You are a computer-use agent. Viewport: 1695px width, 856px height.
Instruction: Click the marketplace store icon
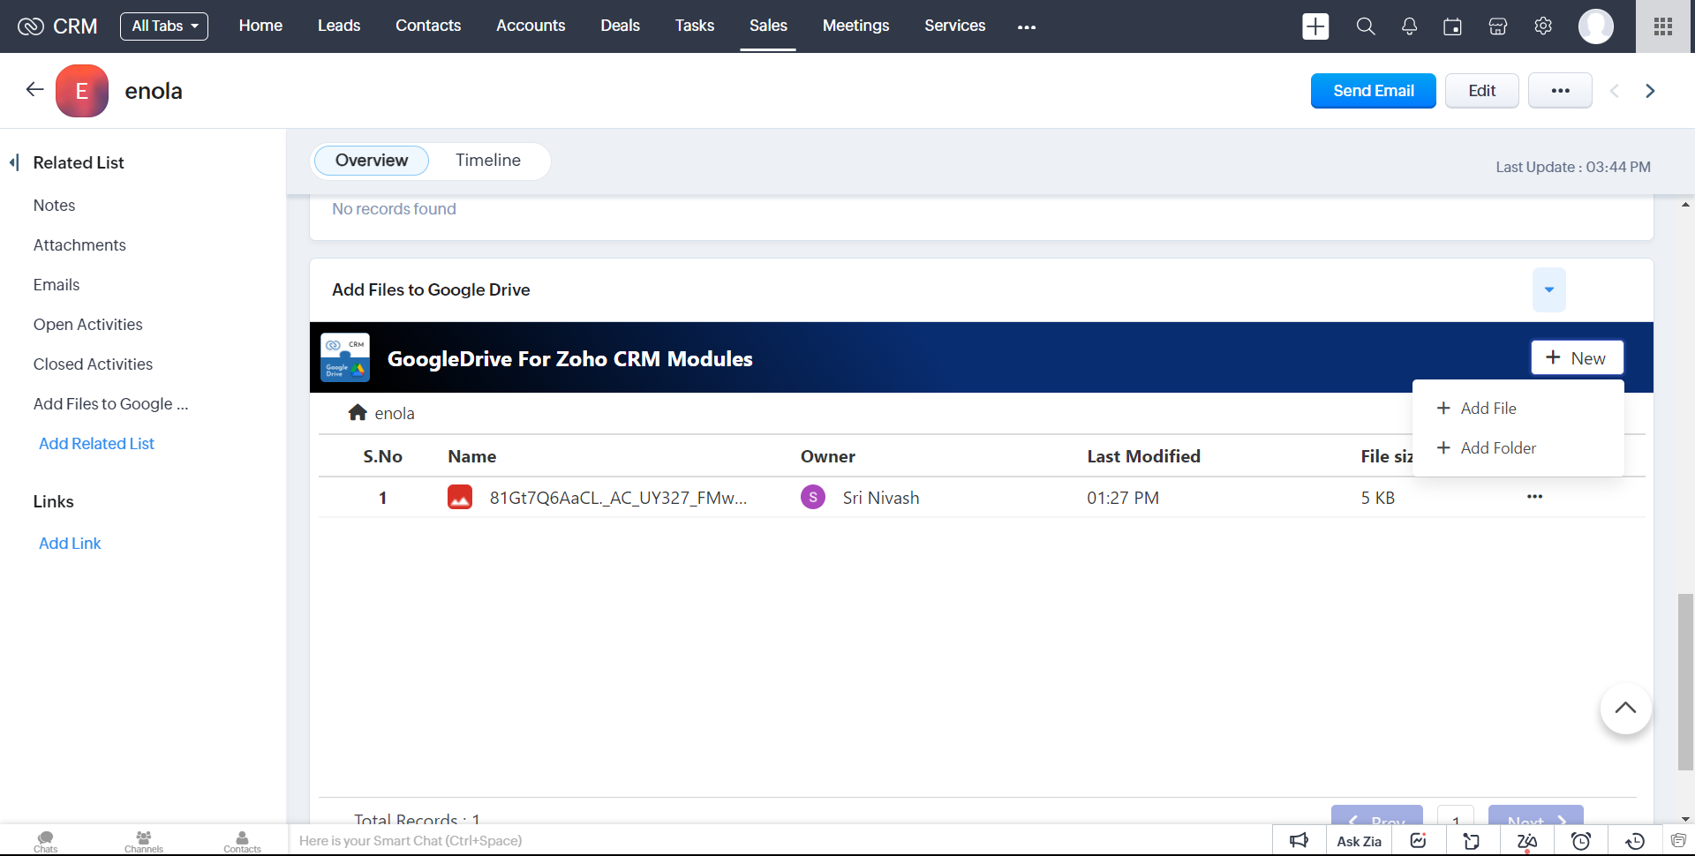click(1498, 26)
